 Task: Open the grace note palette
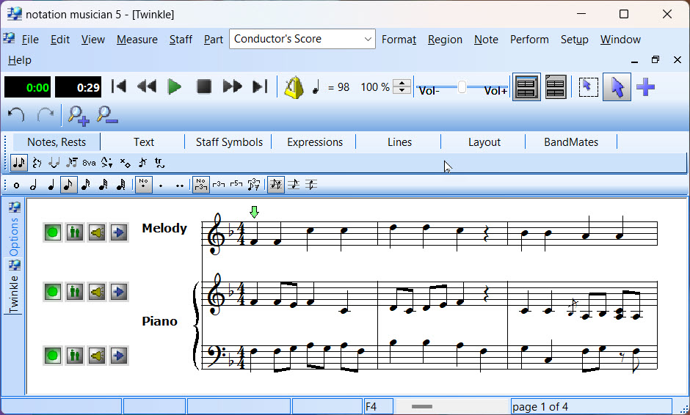pyautogui.click(x=142, y=163)
